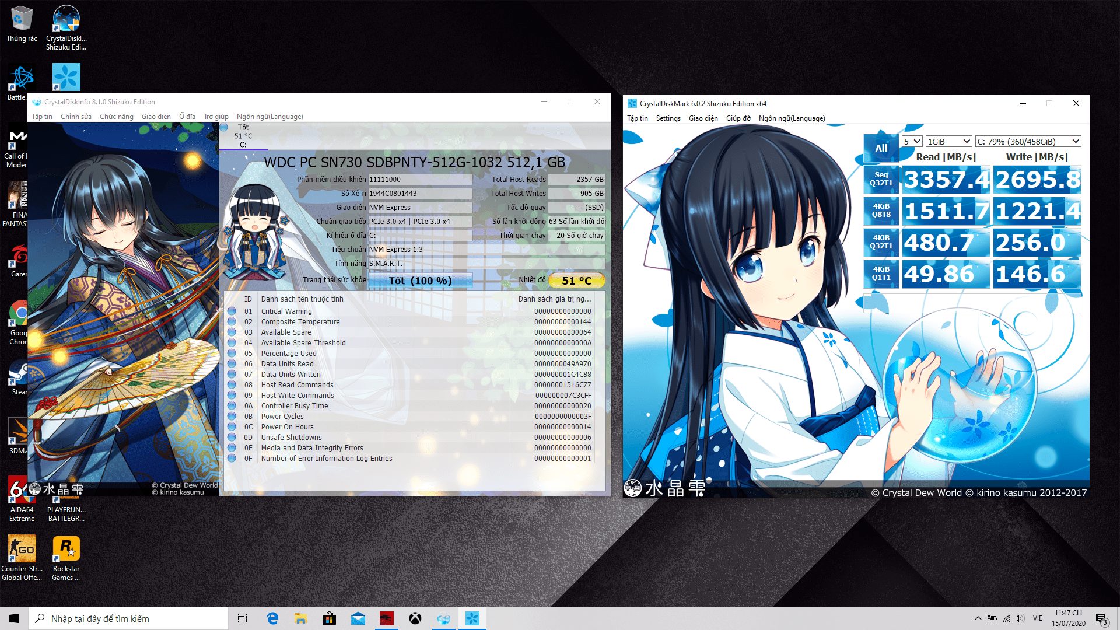The width and height of the screenshot is (1120, 630).
Task: Open the test size dropdown showing 1GiB
Action: [x=949, y=141]
